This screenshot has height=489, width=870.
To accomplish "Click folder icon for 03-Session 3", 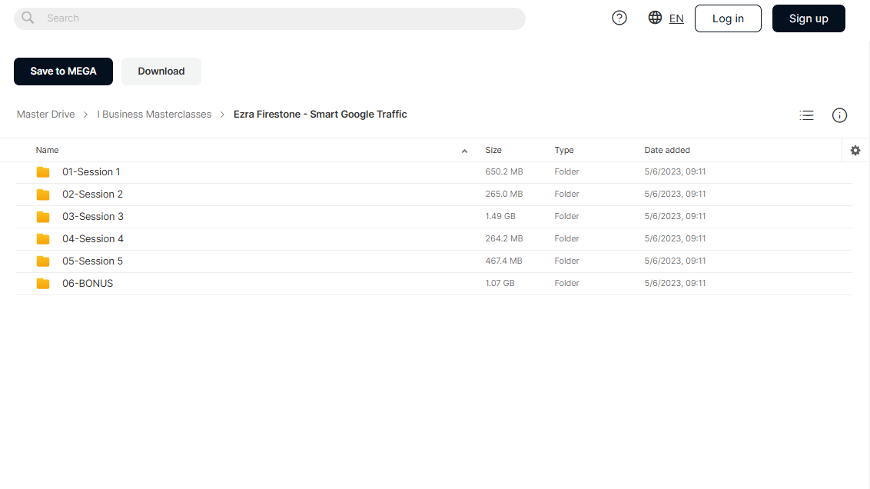I will pyautogui.click(x=43, y=217).
